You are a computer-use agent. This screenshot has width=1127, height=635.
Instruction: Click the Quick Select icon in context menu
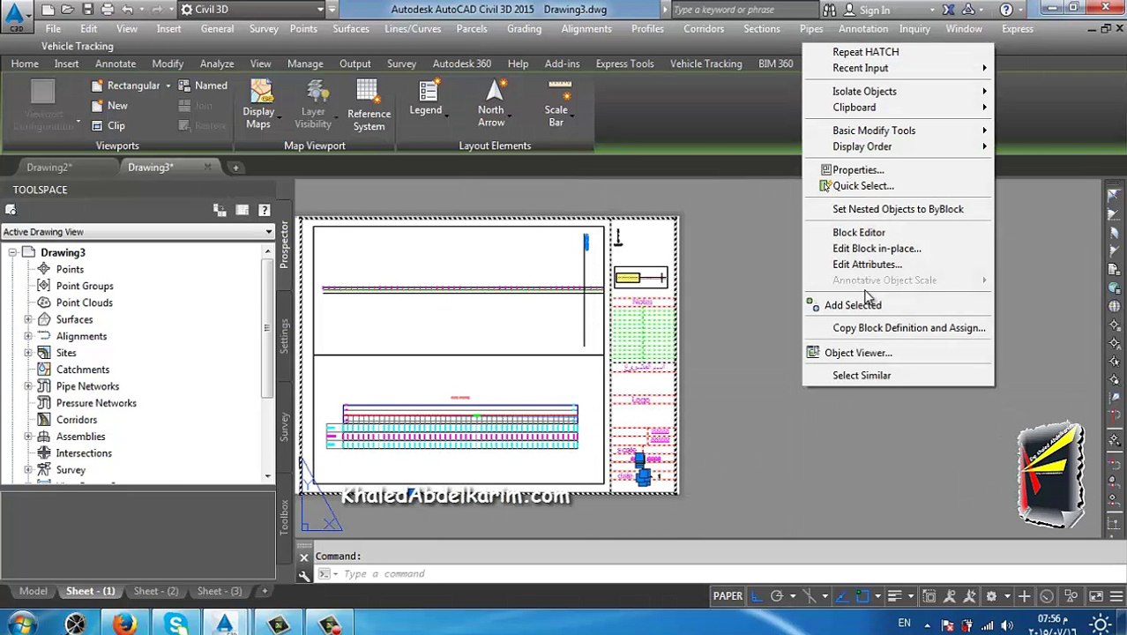[825, 186]
